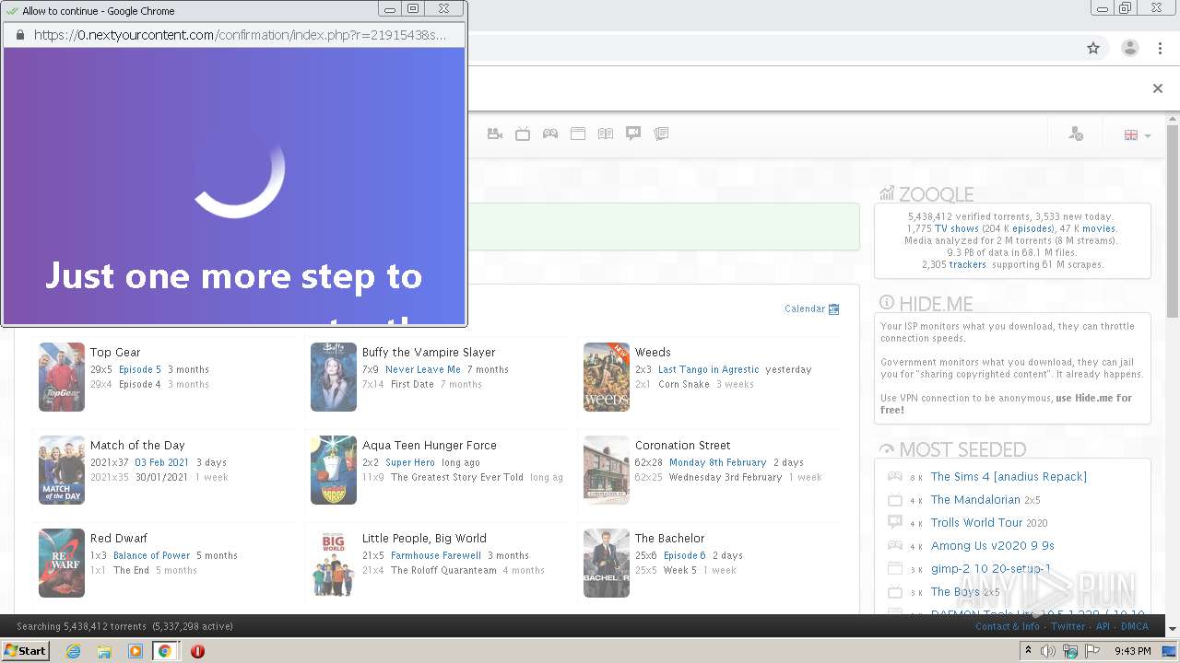Click the Zooqle stats chart icon

click(x=887, y=193)
